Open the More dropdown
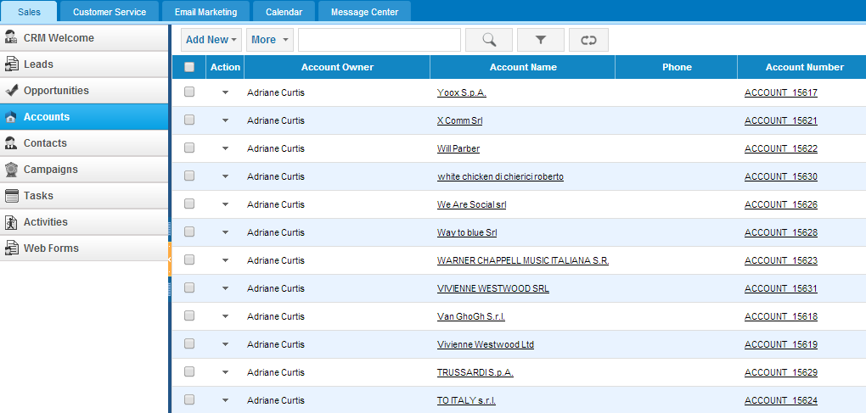This screenshot has height=413, width=866. (270, 40)
